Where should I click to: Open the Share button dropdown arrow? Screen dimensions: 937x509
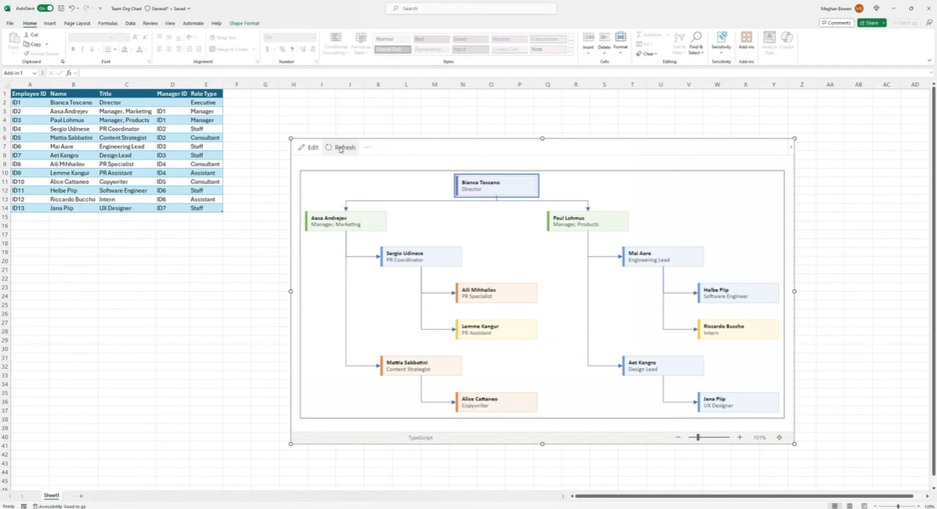point(884,23)
